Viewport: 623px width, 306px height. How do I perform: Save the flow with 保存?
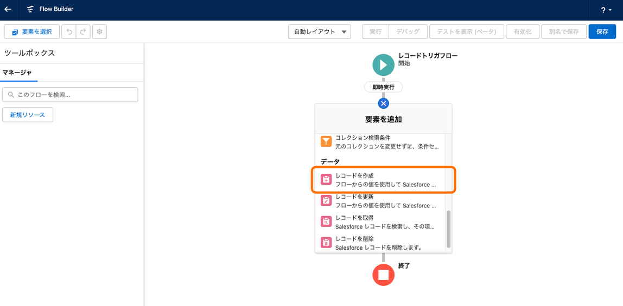coord(602,32)
